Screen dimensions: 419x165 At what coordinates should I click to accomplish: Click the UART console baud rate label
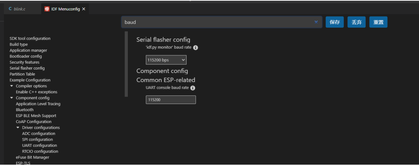[167, 88]
